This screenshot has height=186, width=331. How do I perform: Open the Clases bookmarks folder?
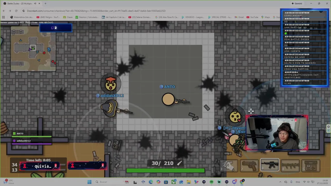(x=68, y=17)
